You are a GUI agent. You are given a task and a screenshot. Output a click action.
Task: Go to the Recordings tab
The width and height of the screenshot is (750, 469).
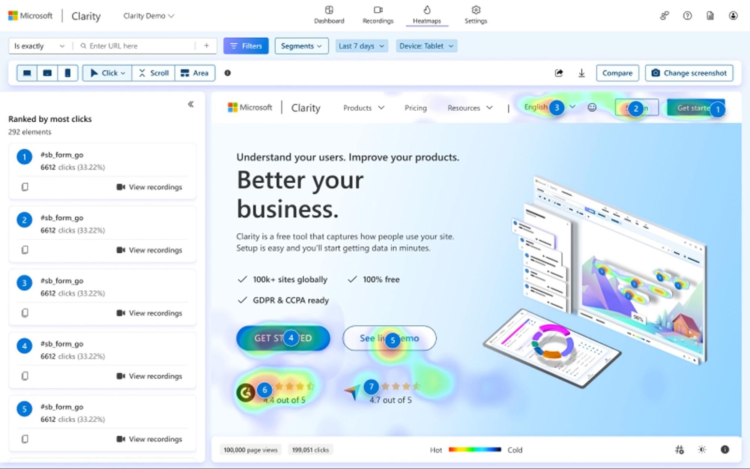(x=378, y=15)
